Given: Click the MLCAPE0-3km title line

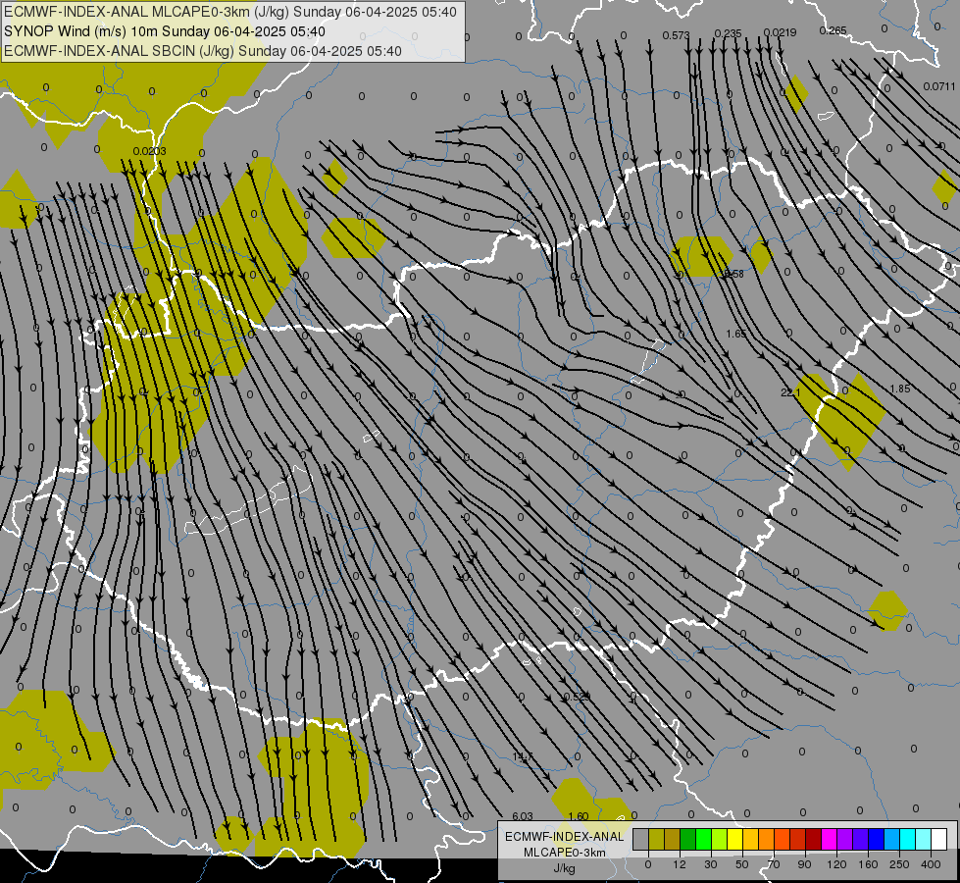Looking at the screenshot, I should click(230, 12).
